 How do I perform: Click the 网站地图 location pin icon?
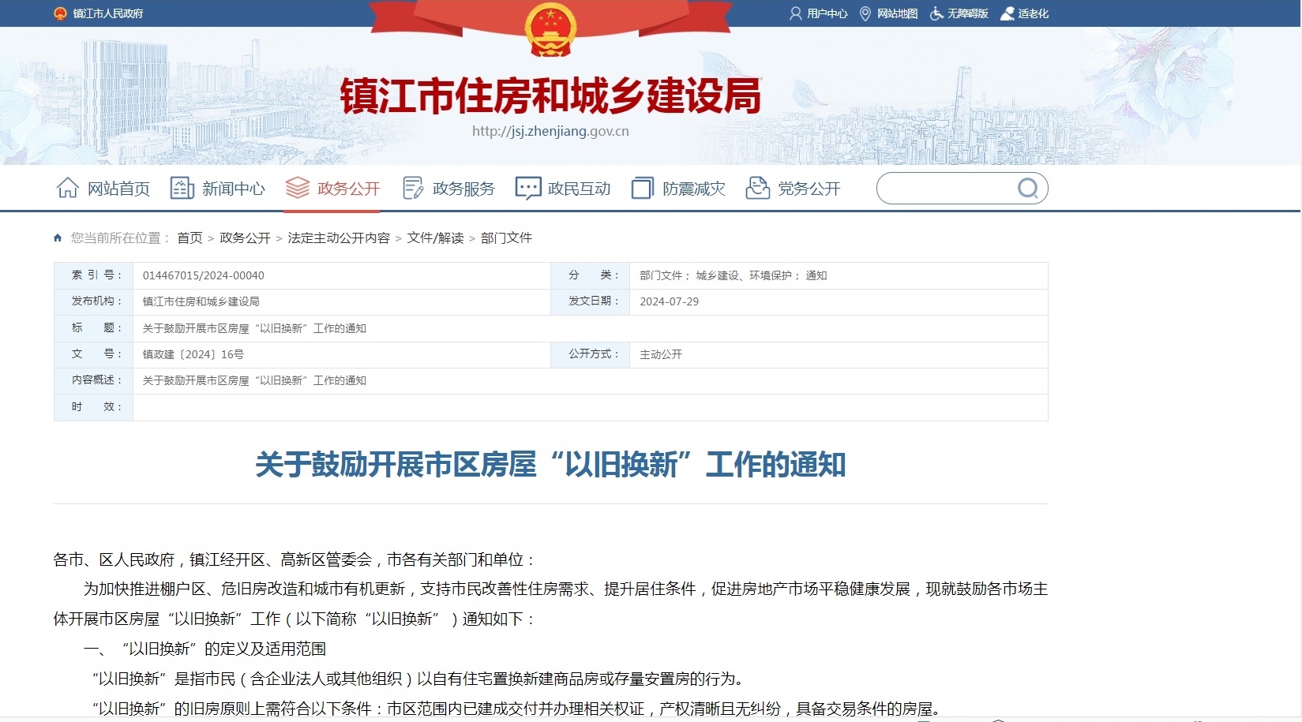pos(865,13)
